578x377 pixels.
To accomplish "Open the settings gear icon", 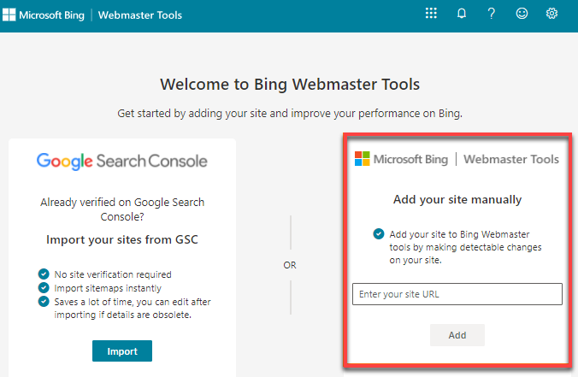I will pyautogui.click(x=551, y=14).
